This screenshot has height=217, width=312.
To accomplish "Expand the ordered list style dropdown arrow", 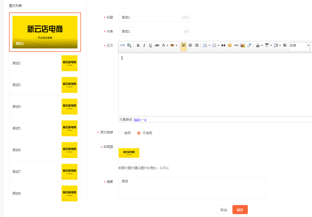I will 210,46.
